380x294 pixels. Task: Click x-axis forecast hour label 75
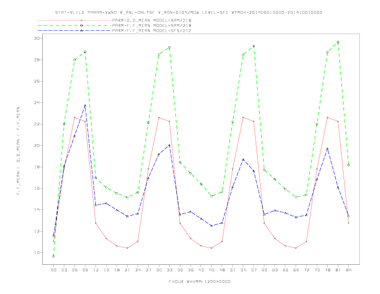[x=317, y=270]
